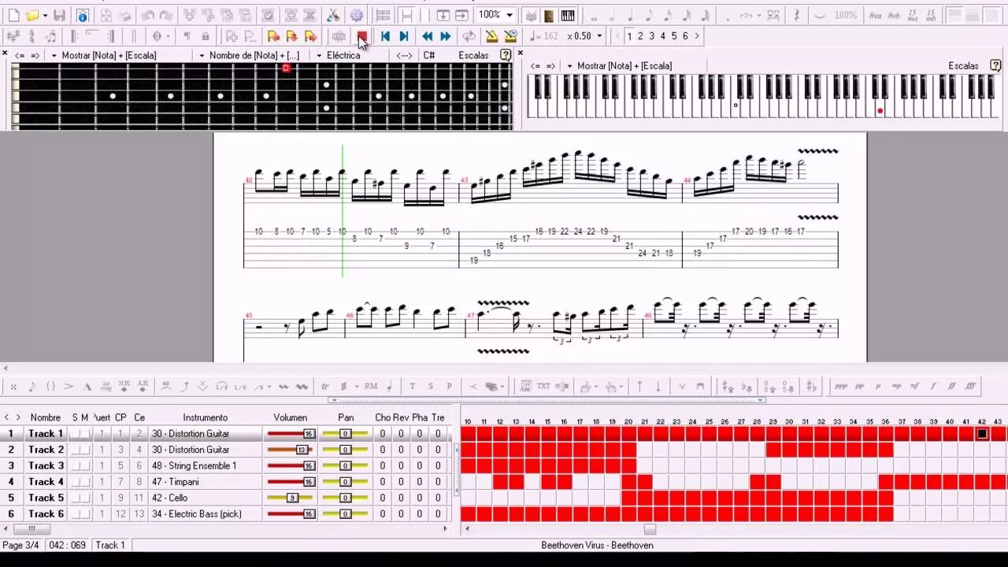1008x567 pixels.
Task: Toggle loop playback icon
Action: pos(469,36)
